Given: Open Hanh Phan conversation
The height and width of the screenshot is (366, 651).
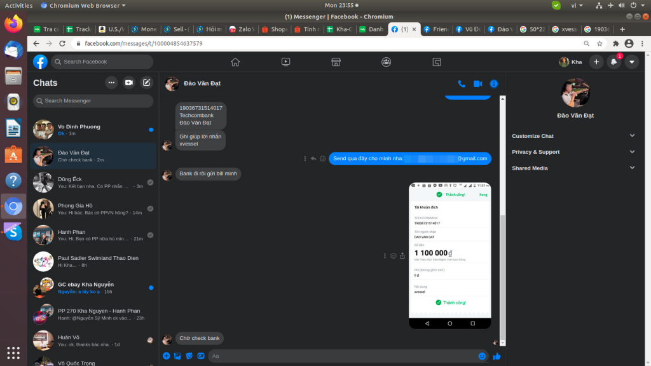Looking at the screenshot, I should [x=93, y=235].
